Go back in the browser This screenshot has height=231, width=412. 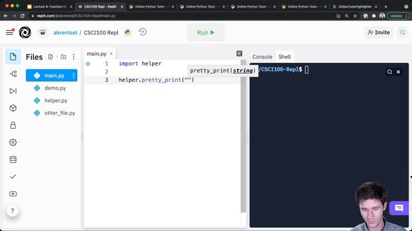click(6, 16)
